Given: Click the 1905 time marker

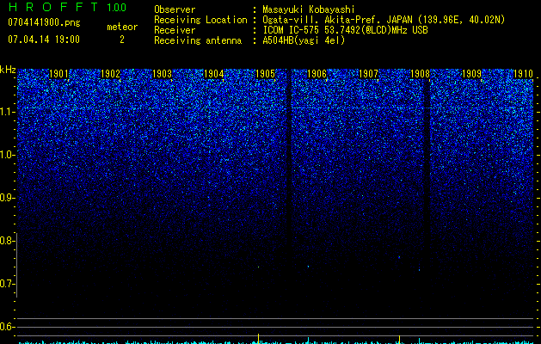Looking at the screenshot, I should [x=265, y=74].
